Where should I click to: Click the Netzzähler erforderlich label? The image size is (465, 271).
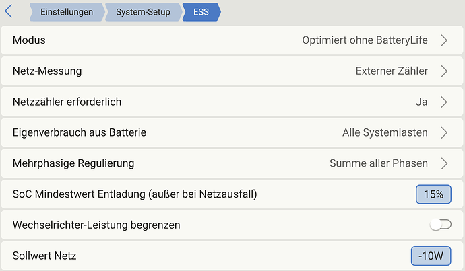tap(67, 102)
